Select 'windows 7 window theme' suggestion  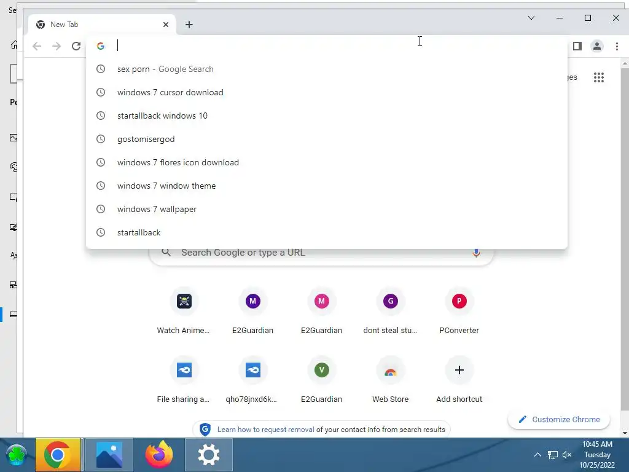coord(327,186)
